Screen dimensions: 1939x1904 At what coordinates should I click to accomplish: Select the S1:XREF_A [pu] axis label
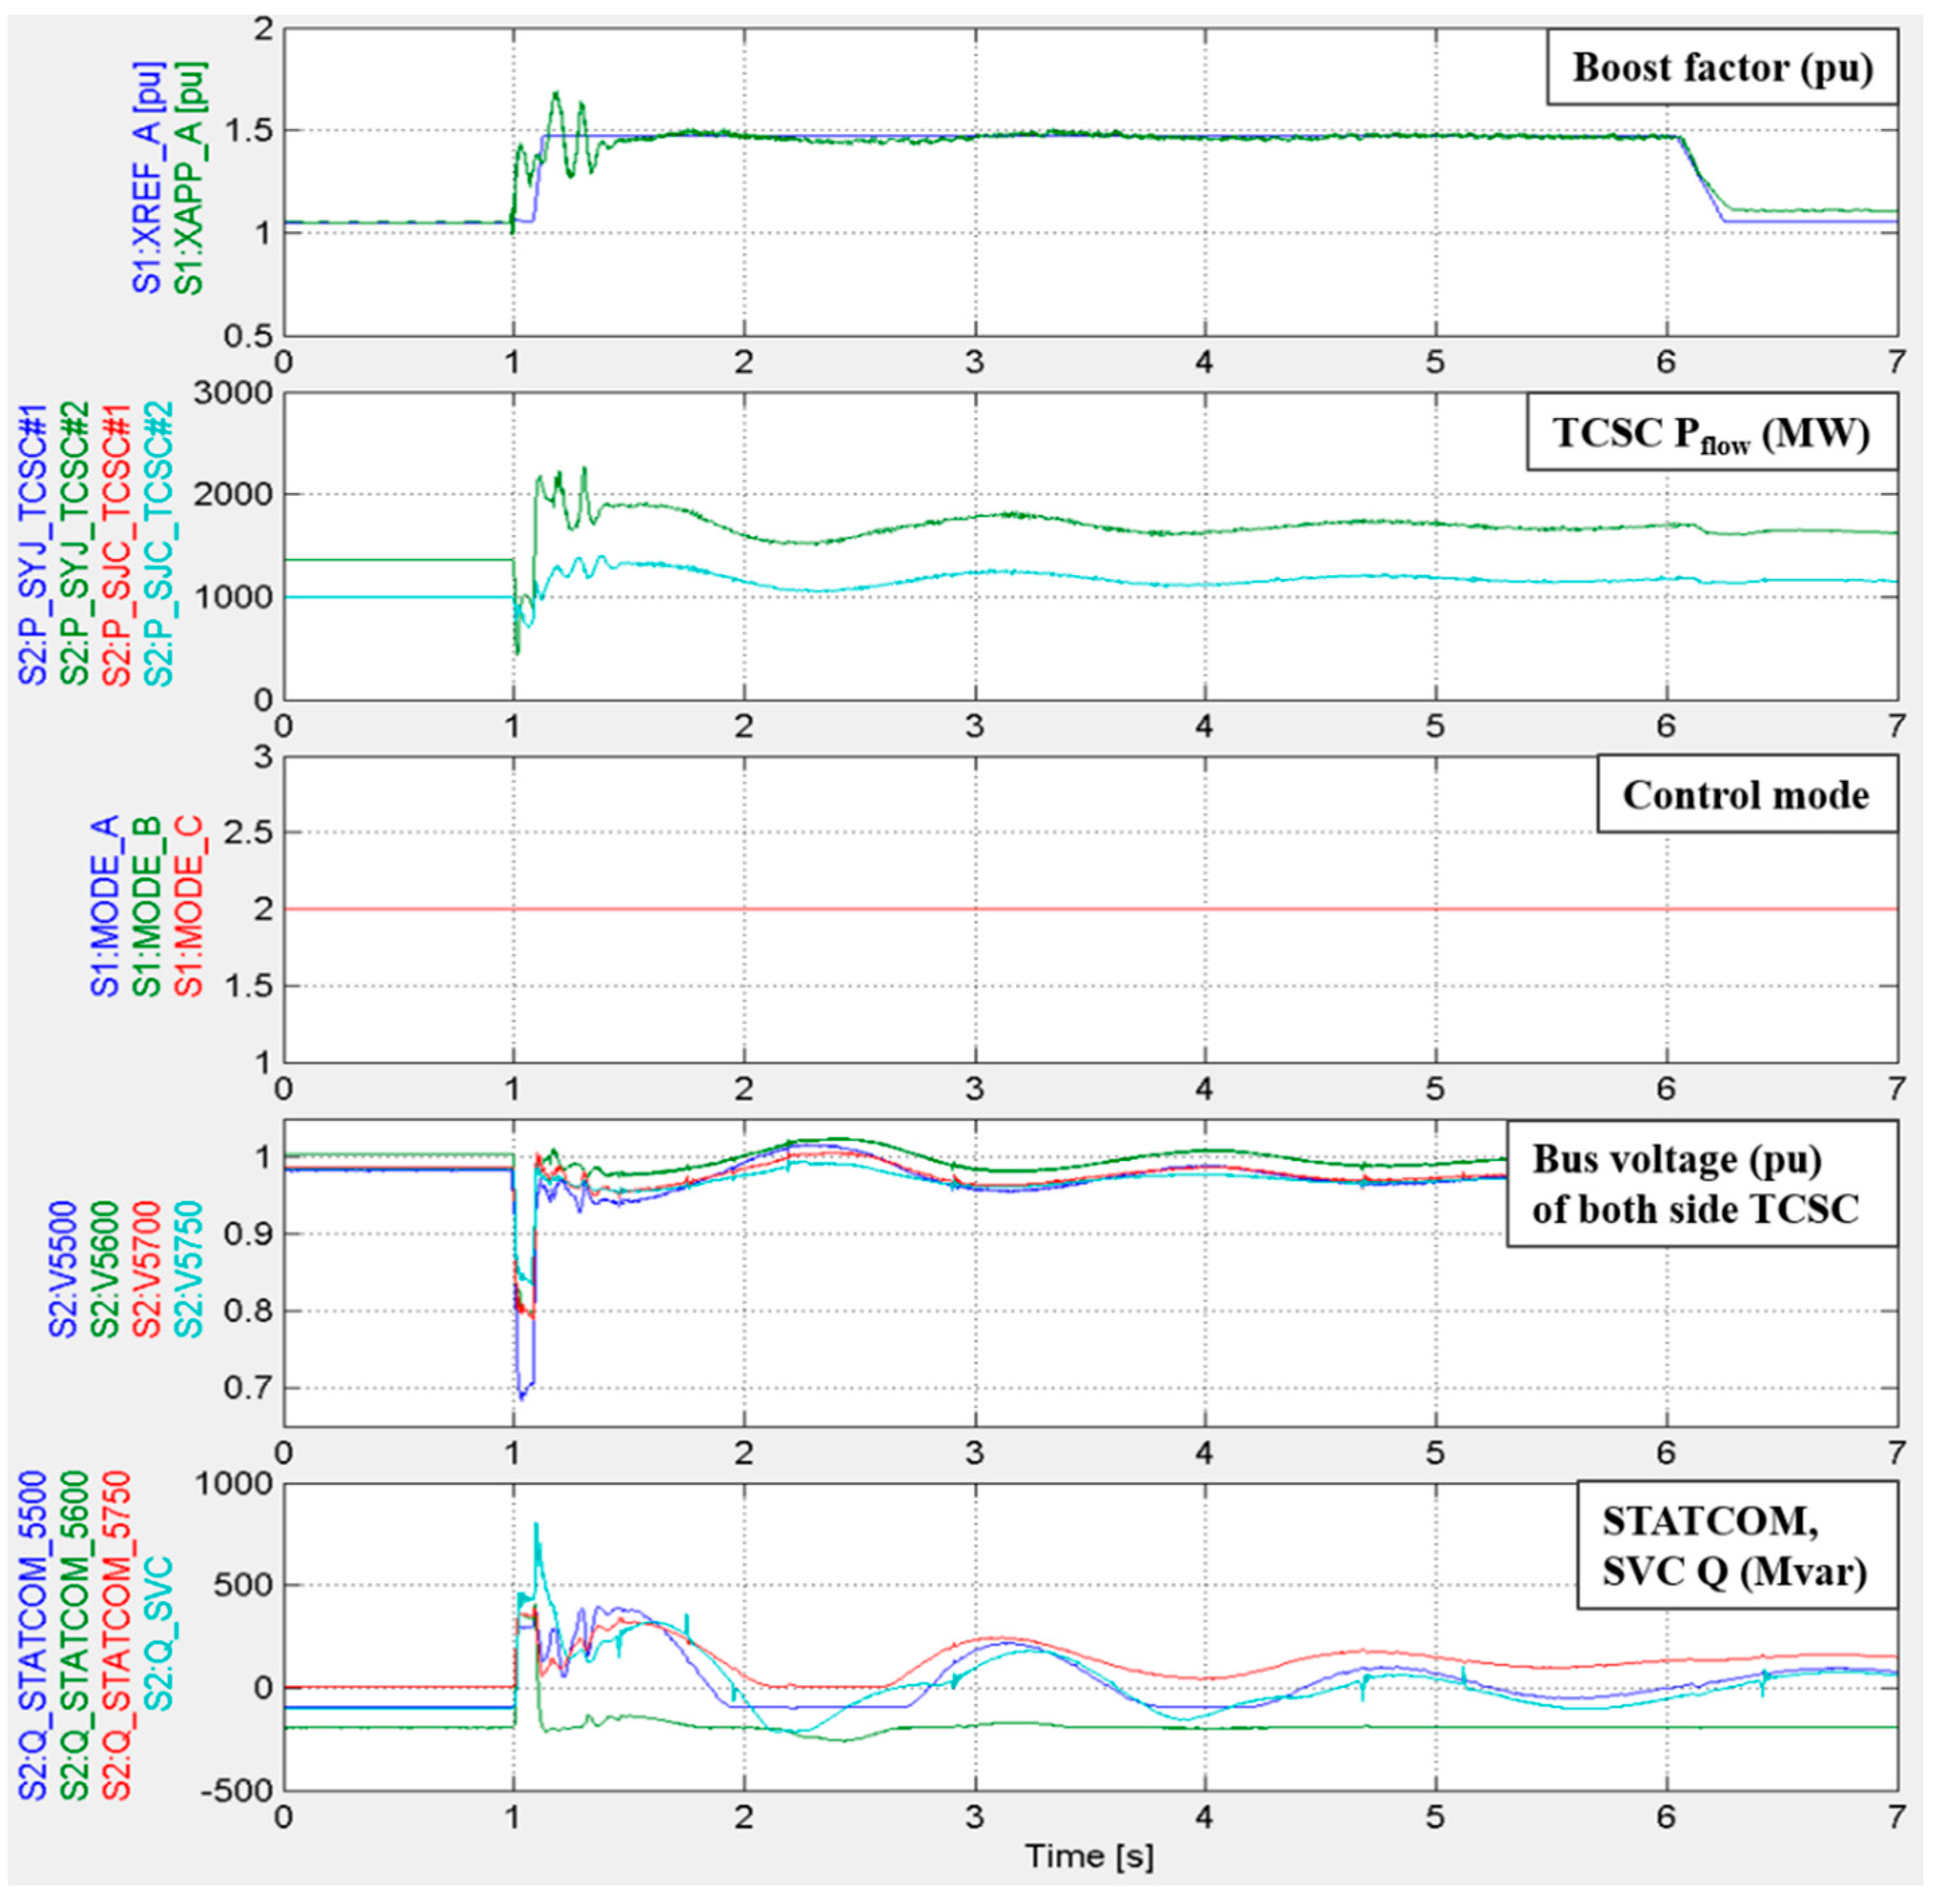coord(147,178)
